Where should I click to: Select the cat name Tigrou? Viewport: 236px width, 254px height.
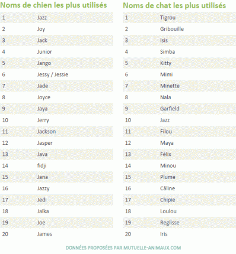click(168, 18)
